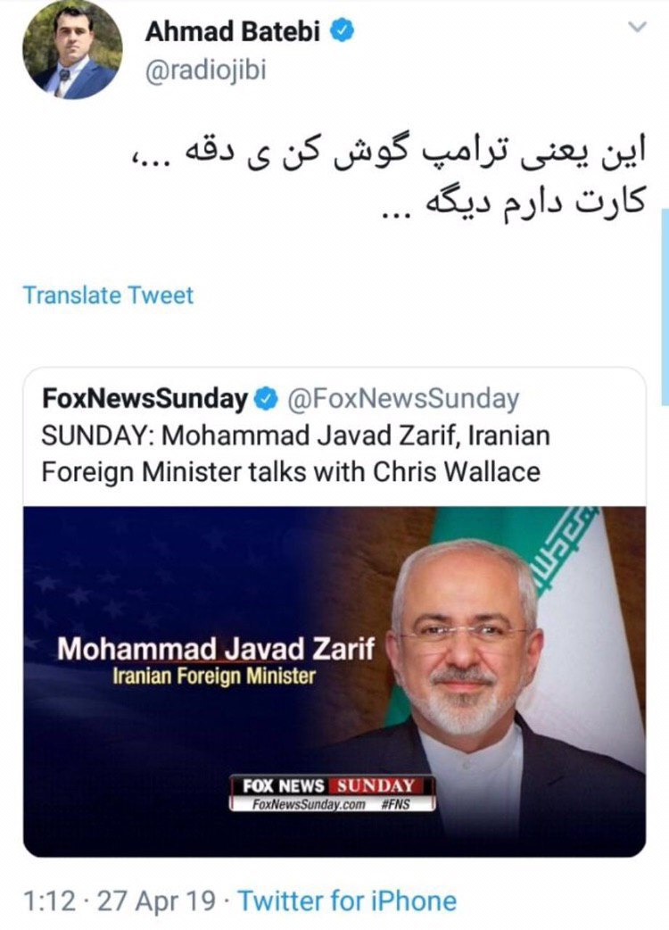Open Ahmad Batebi's profile picture
Screen dimensions: 669x930
72,48
